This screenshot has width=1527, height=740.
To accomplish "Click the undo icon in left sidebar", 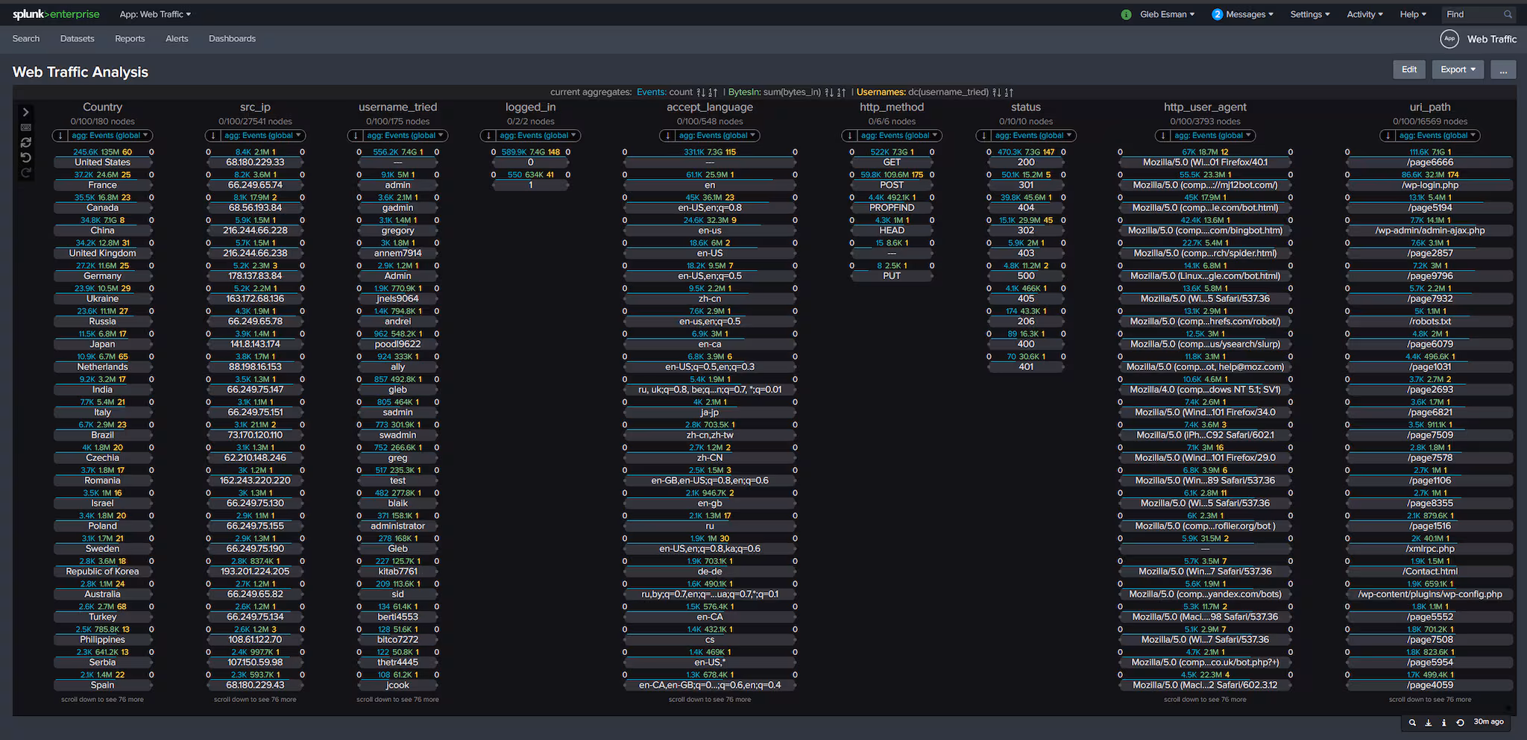I will click(25, 157).
